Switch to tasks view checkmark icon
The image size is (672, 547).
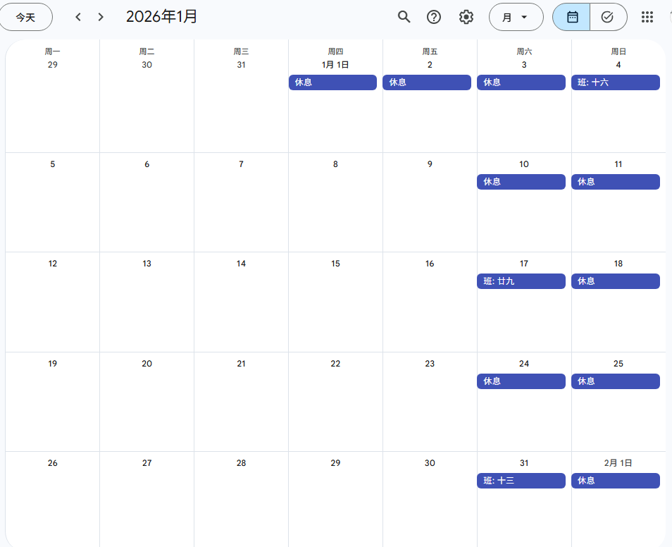608,17
